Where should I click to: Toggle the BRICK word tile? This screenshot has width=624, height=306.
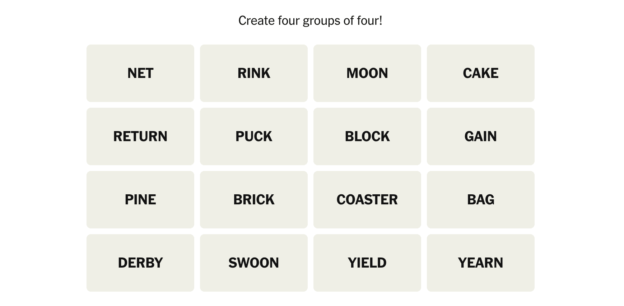point(253,200)
